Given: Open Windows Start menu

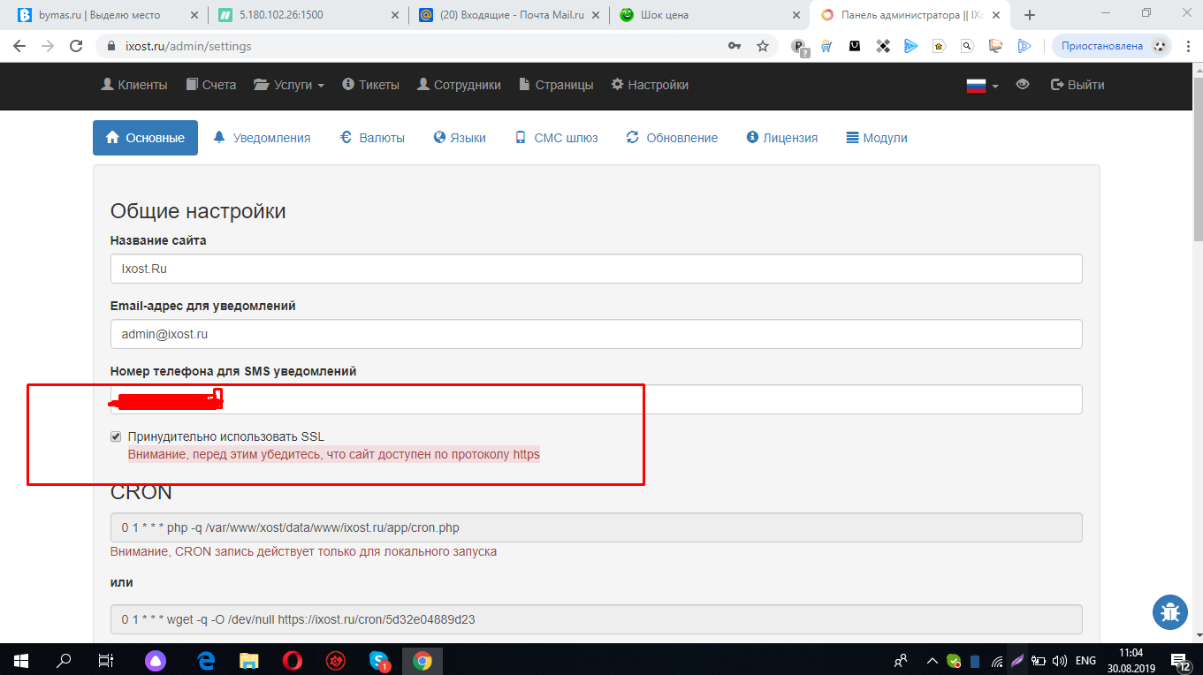Looking at the screenshot, I should 21,660.
